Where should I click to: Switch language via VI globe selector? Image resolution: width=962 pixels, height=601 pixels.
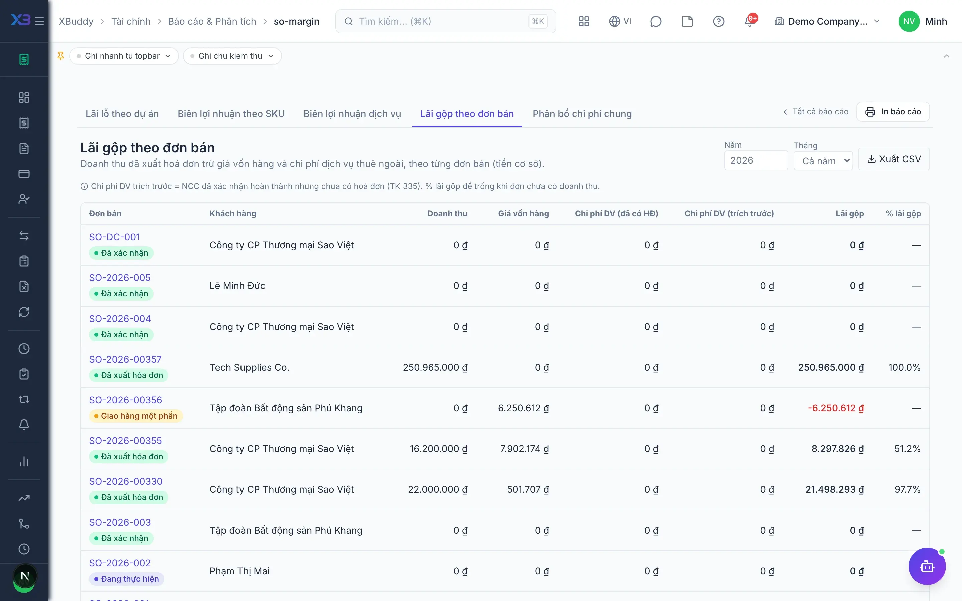(x=620, y=21)
